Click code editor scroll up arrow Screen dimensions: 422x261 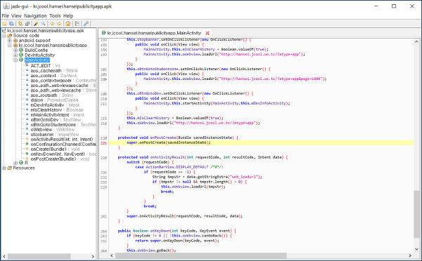416,41
